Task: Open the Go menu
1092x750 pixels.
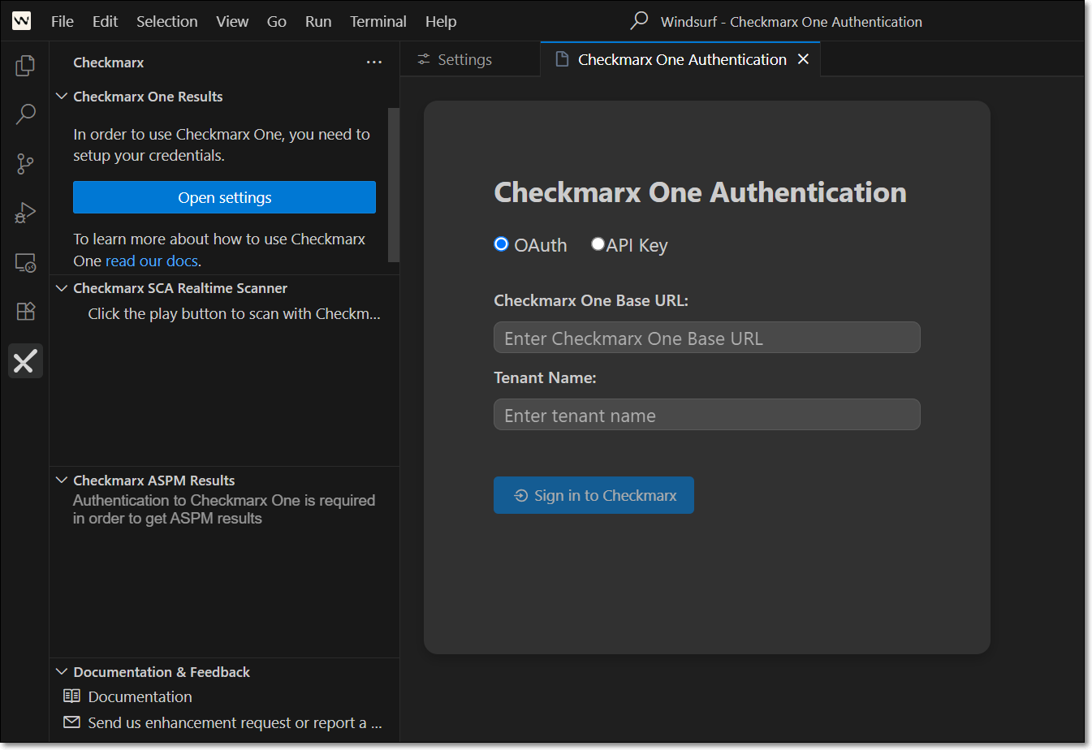Action: point(276,21)
